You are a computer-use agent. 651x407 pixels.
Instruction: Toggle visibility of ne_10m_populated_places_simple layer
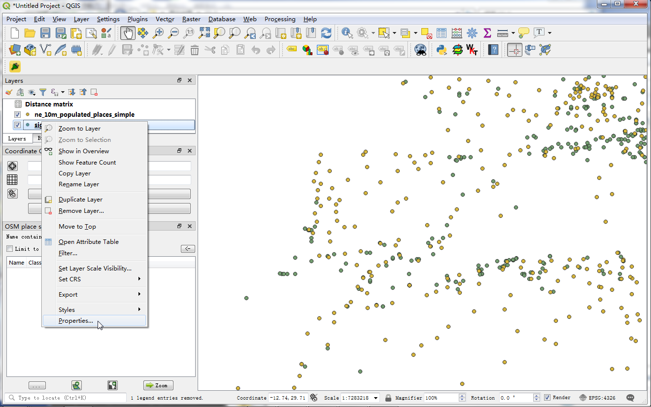18,114
